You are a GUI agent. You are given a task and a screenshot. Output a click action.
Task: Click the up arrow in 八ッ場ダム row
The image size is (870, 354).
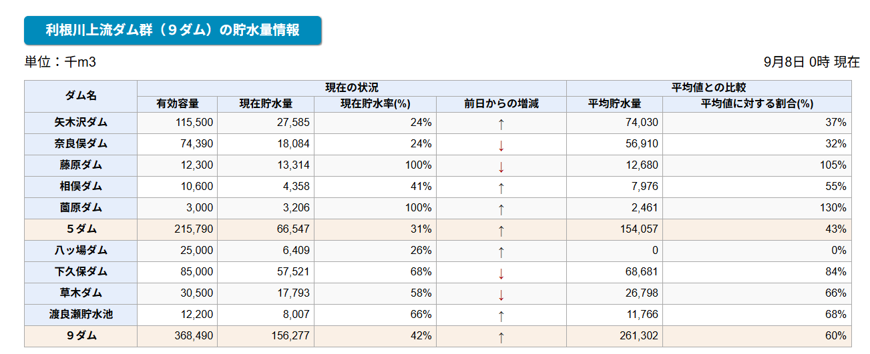[501, 251]
